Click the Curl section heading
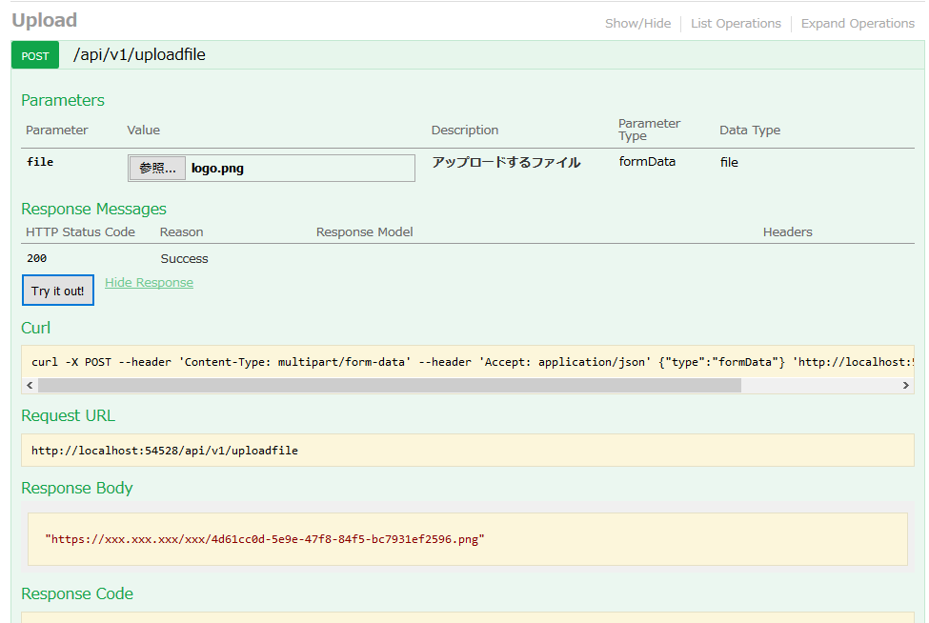This screenshot has height=623, width=929. click(x=35, y=328)
